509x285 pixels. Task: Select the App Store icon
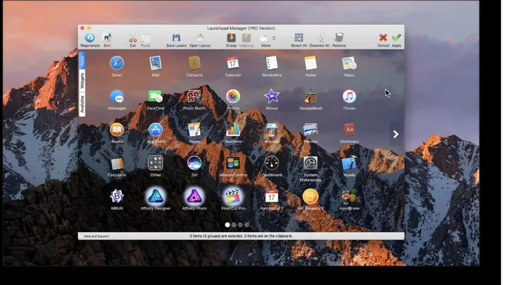[x=155, y=129]
